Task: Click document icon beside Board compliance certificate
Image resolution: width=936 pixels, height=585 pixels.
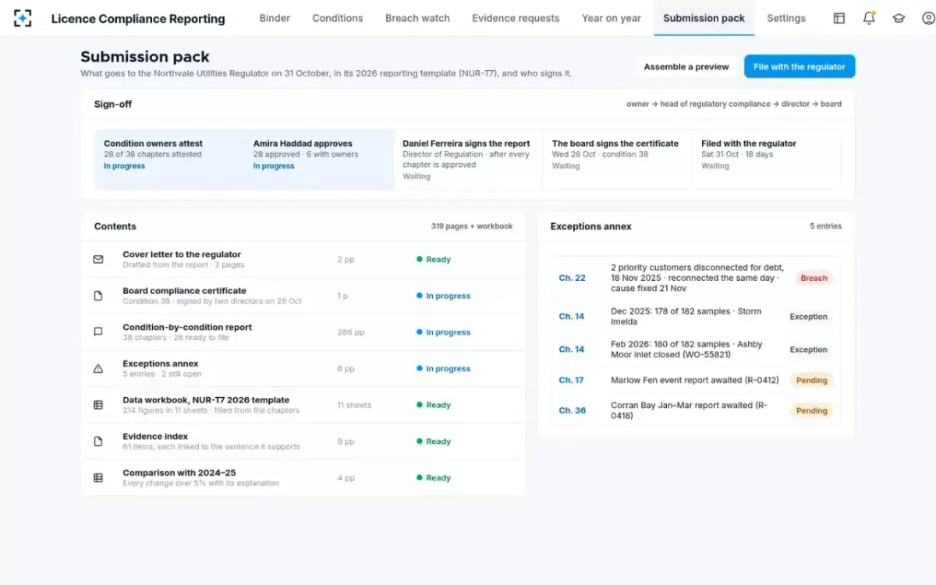Action: (x=98, y=296)
